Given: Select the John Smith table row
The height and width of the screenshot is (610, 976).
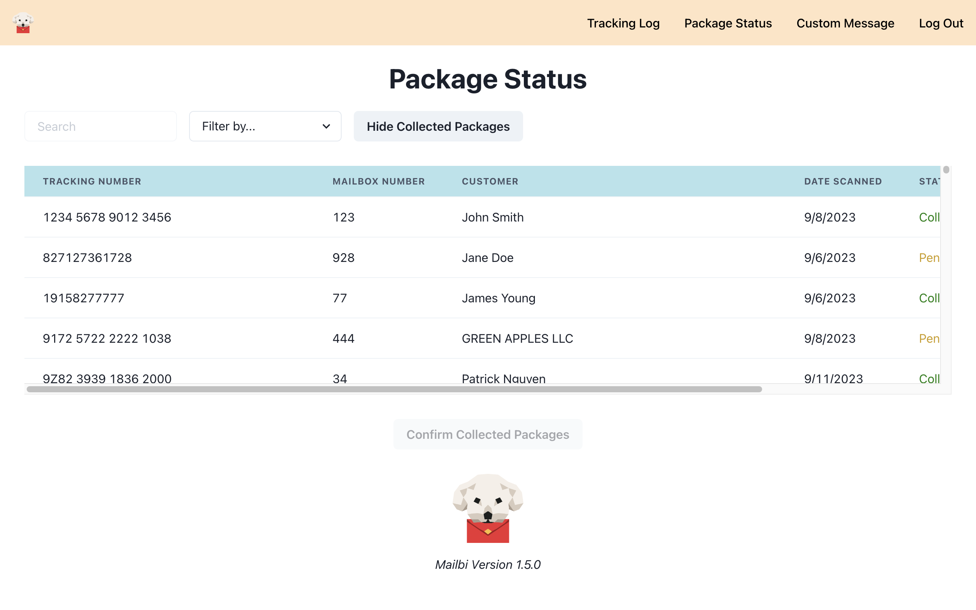Looking at the screenshot, I should (x=493, y=217).
